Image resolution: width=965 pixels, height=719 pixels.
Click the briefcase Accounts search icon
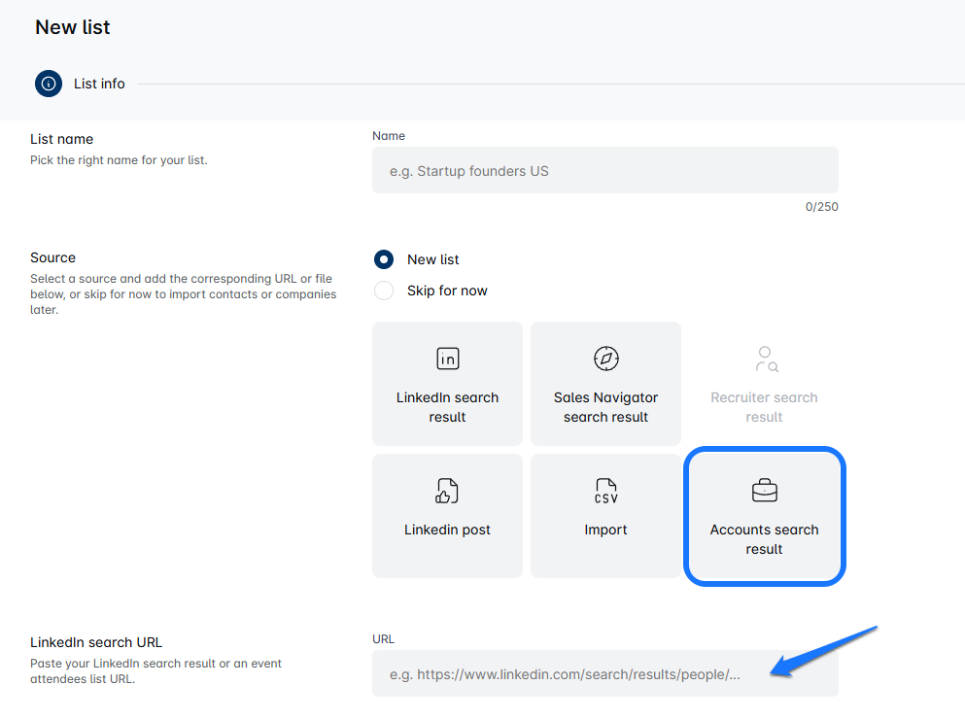pos(765,491)
